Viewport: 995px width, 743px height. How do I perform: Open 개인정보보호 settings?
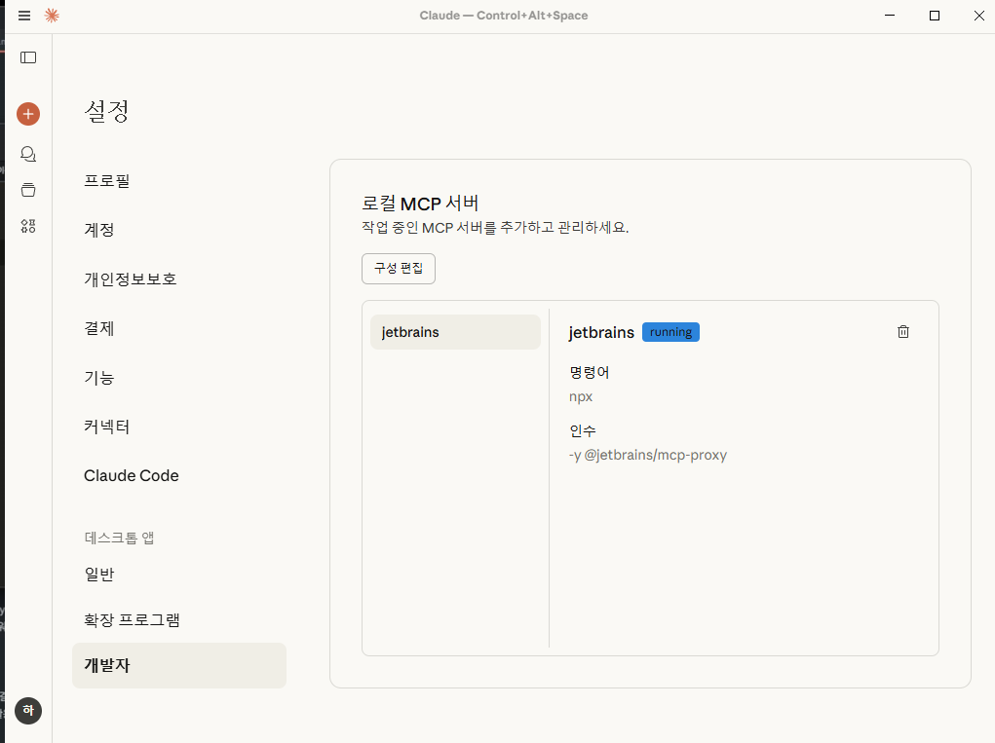tap(131, 279)
